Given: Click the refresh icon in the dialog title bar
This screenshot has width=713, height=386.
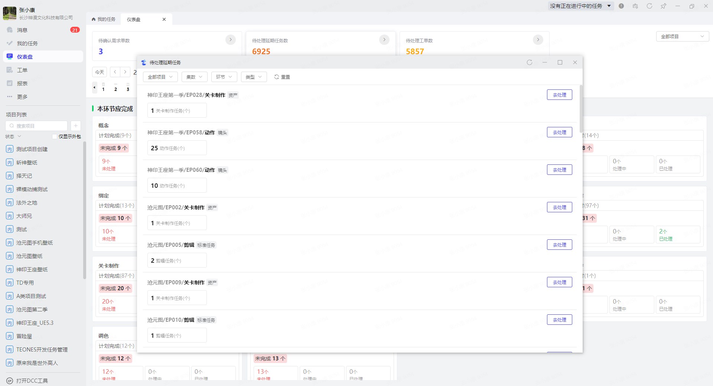Looking at the screenshot, I should click(x=530, y=62).
